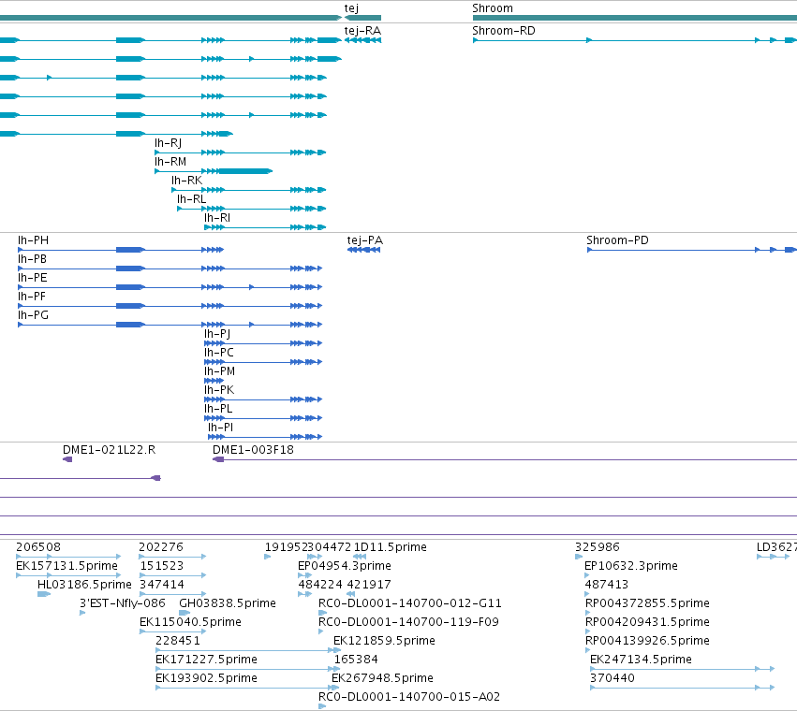Click protein Ih-PI label

pyautogui.click(x=221, y=428)
